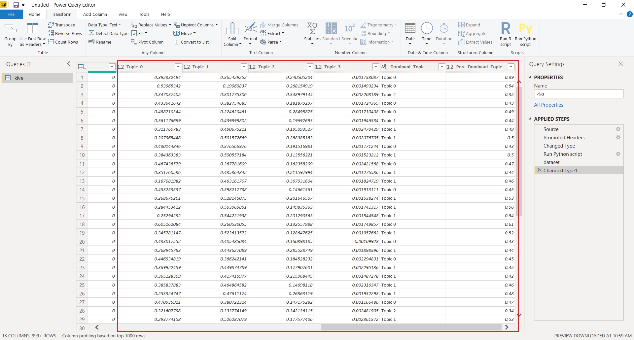This screenshot has width=634, height=340.
Task: Click the Transpose table icon
Action: (51, 25)
